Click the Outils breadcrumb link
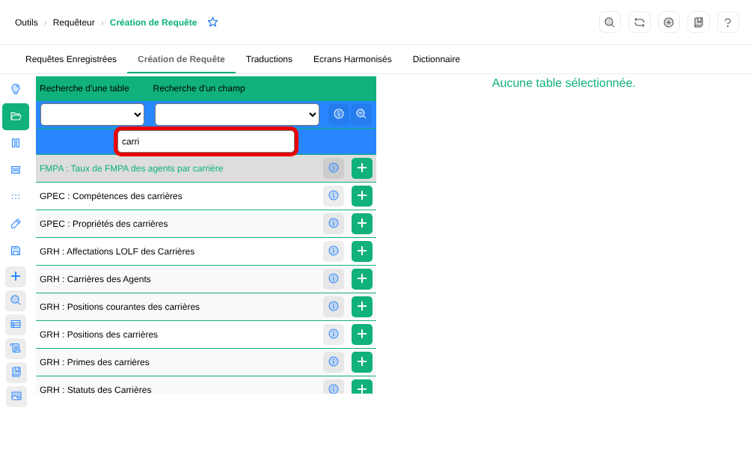This screenshot has height=449, width=754. [x=26, y=22]
